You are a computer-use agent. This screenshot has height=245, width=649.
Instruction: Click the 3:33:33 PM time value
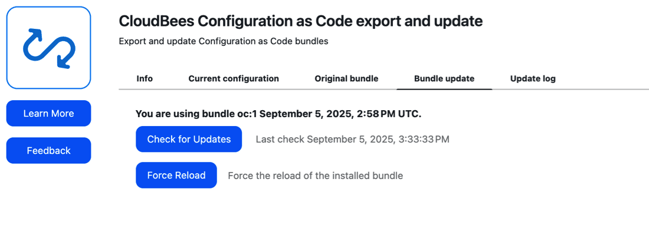[424, 139]
